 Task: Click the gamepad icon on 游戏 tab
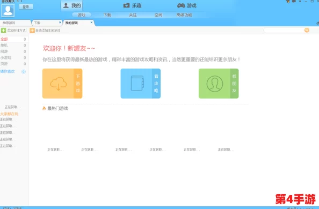pyautogui.click(x=181, y=5)
